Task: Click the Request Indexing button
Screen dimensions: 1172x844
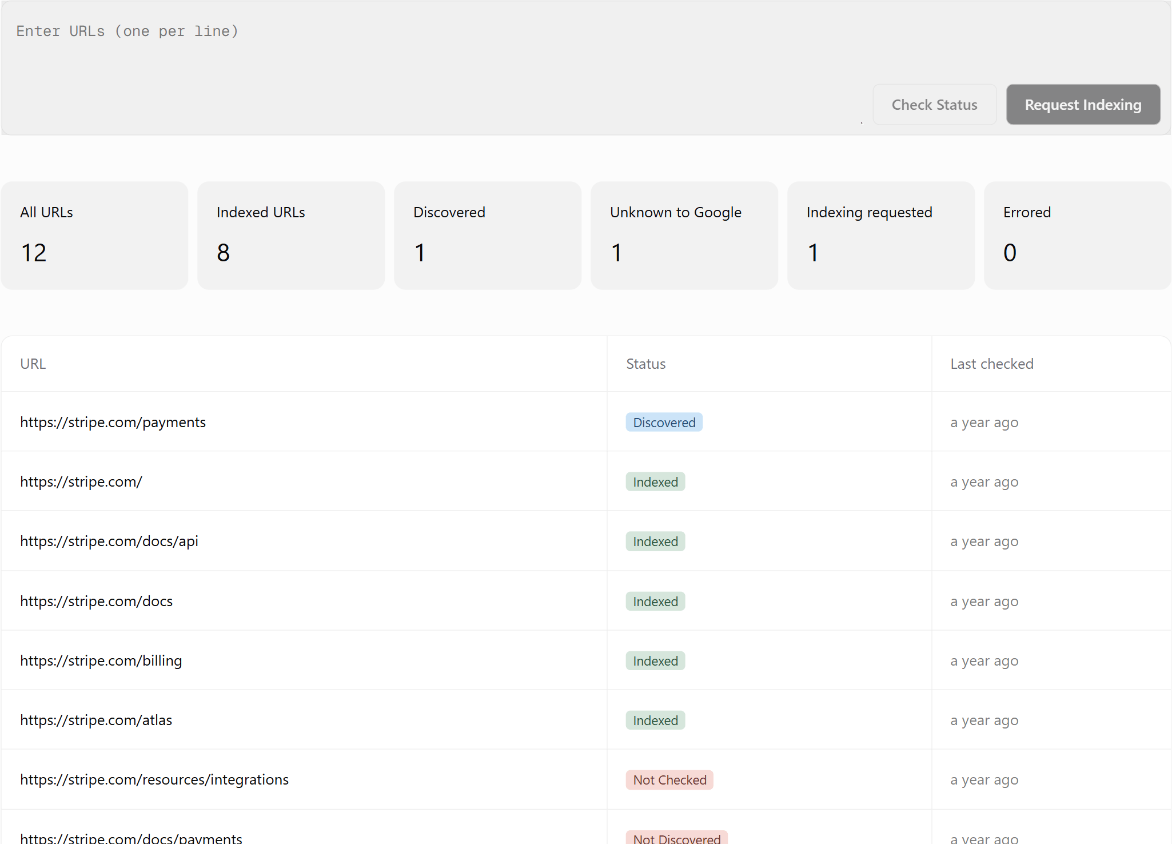Action: point(1083,105)
